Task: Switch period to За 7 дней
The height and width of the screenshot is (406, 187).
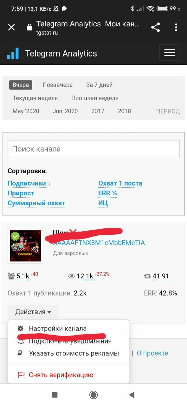Action: tap(99, 85)
